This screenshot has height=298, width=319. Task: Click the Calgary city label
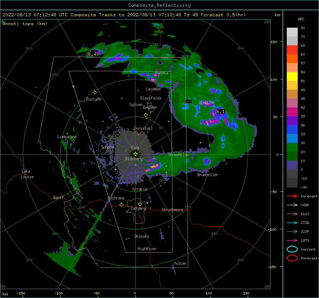click(138, 208)
